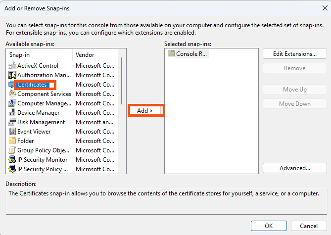The width and height of the screenshot is (331, 235).
Task: Select the IP Security Monitor icon
Action: pyautogui.click(x=12, y=160)
